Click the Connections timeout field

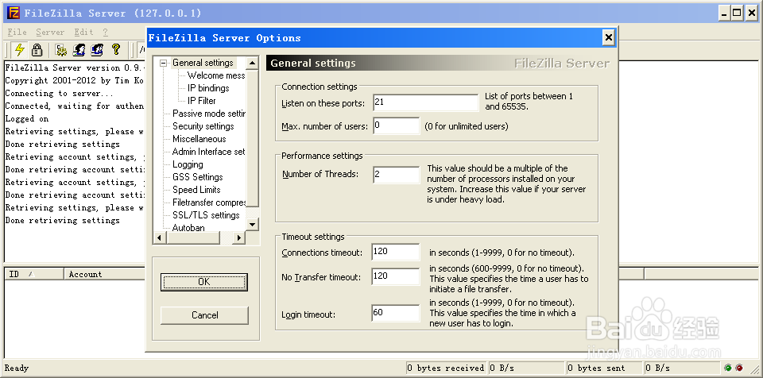coord(395,252)
